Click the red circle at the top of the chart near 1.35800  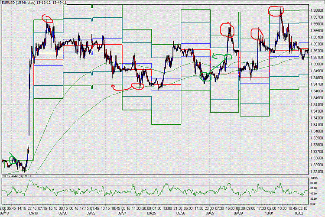pos(276,11)
